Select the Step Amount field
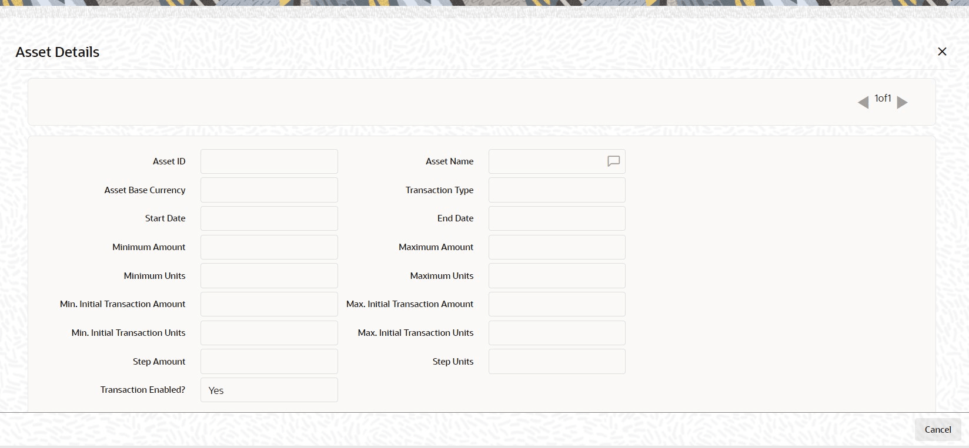This screenshot has height=448, width=969. pyautogui.click(x=269, y=362)
